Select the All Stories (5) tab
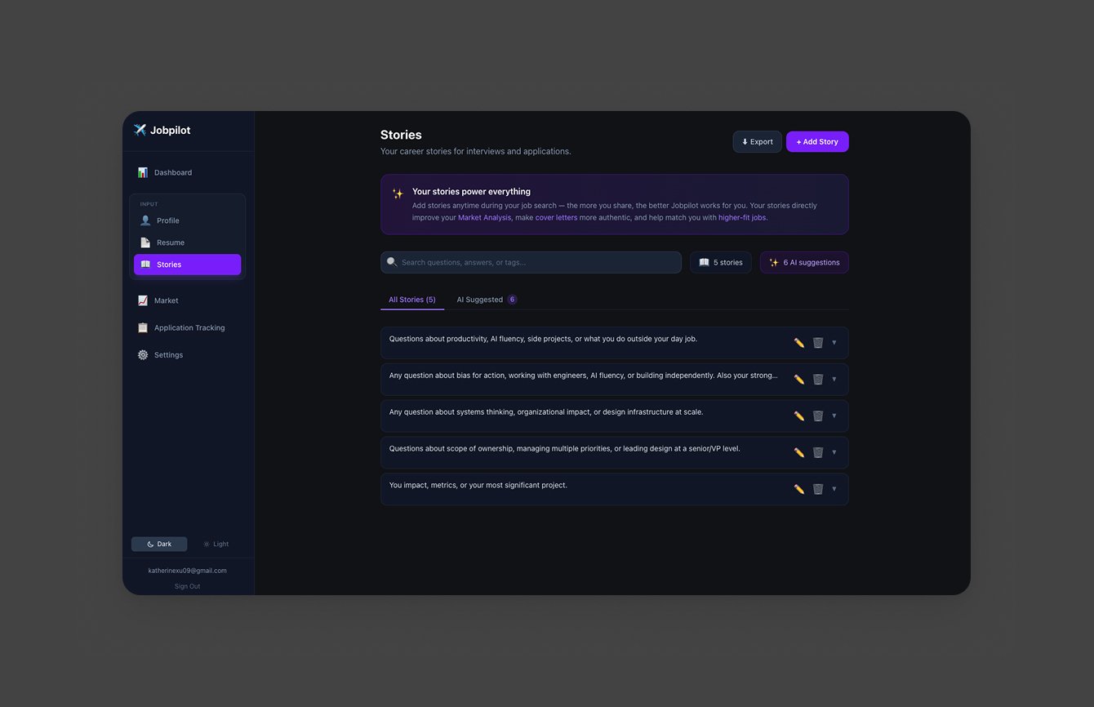This screenshot has width=1094, height=707. (412, 300)
